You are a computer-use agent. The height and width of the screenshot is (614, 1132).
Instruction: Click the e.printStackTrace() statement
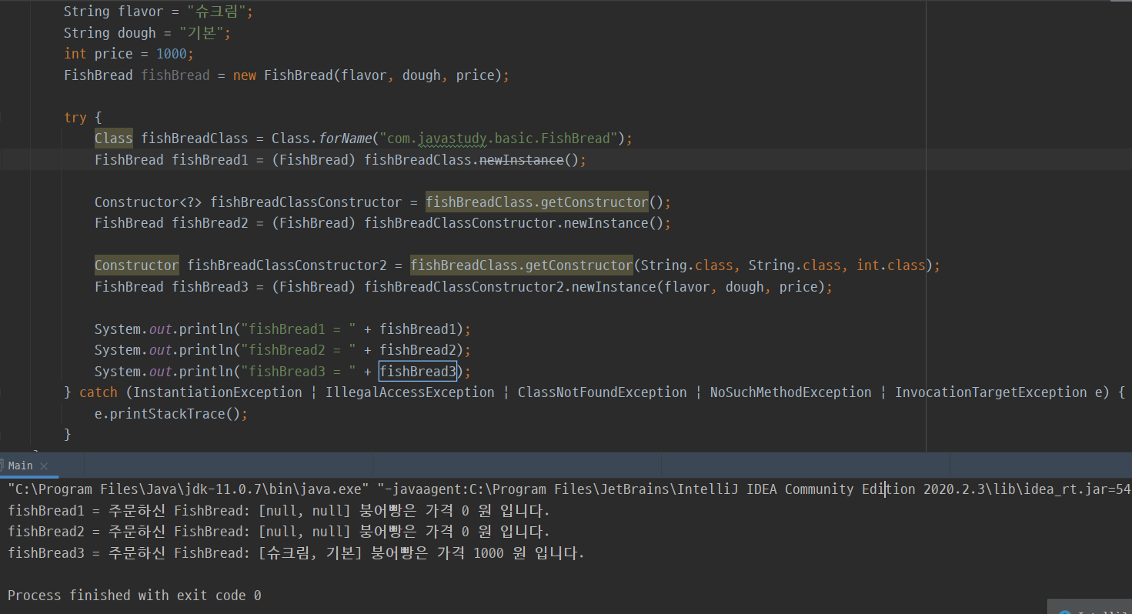coord(171,413)
